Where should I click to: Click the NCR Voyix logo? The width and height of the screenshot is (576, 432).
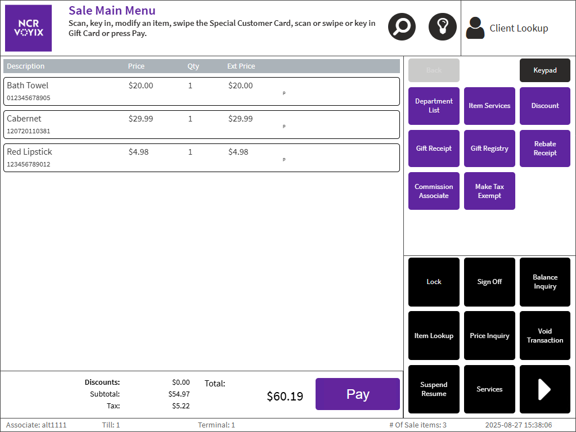pyautogui.click(x=28, y=28)
